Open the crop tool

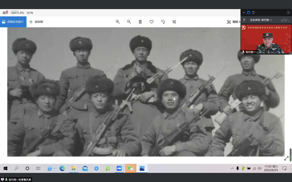coord(174,22)
